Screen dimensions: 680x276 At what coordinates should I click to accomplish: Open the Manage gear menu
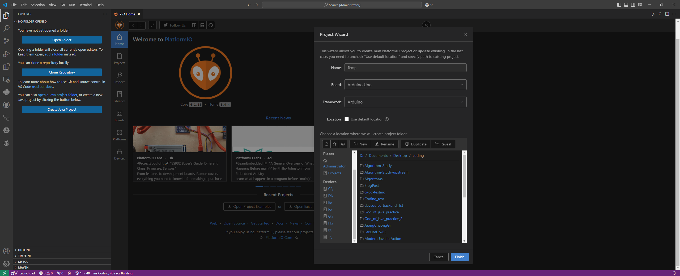[6, 264]
